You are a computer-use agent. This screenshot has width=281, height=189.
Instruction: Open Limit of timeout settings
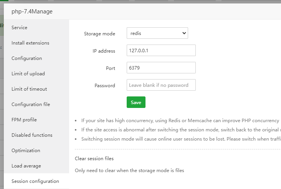(x=29, y=89)
